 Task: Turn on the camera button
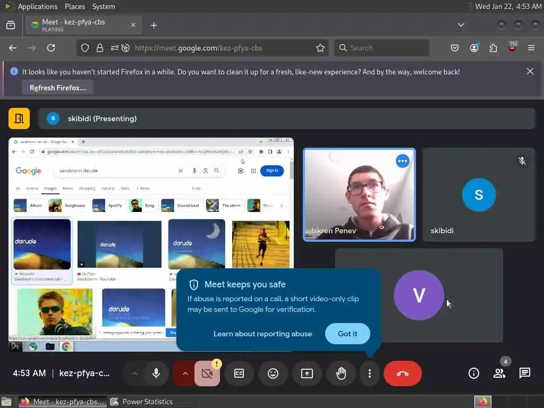click(x=207, y=373)
